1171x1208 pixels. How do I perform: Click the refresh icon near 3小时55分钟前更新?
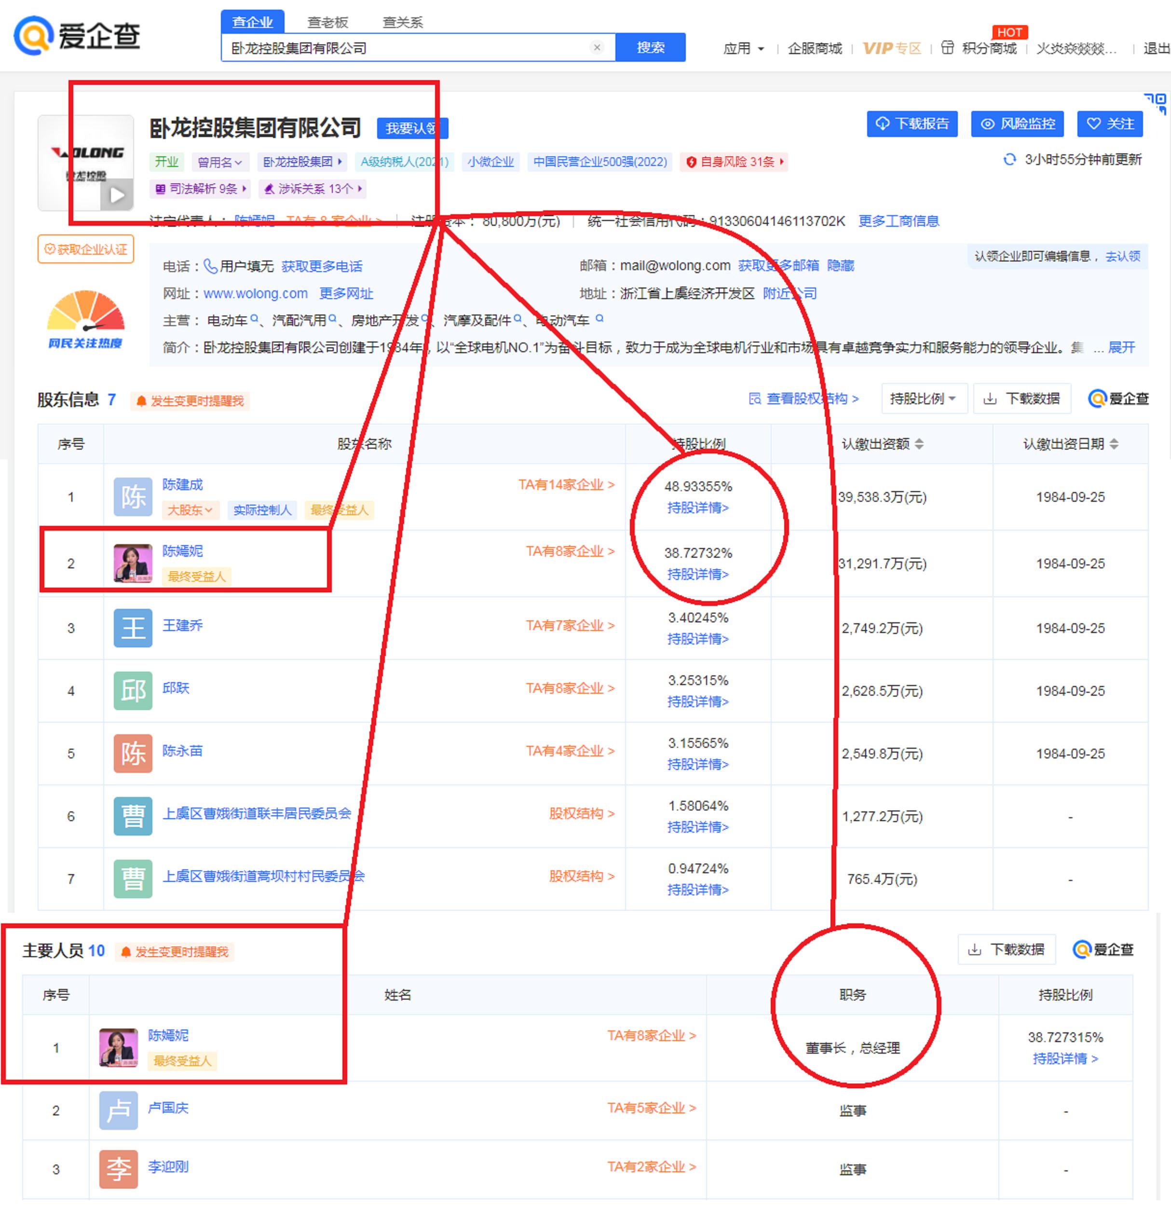pyautogui.click(x=1009, y=160)
